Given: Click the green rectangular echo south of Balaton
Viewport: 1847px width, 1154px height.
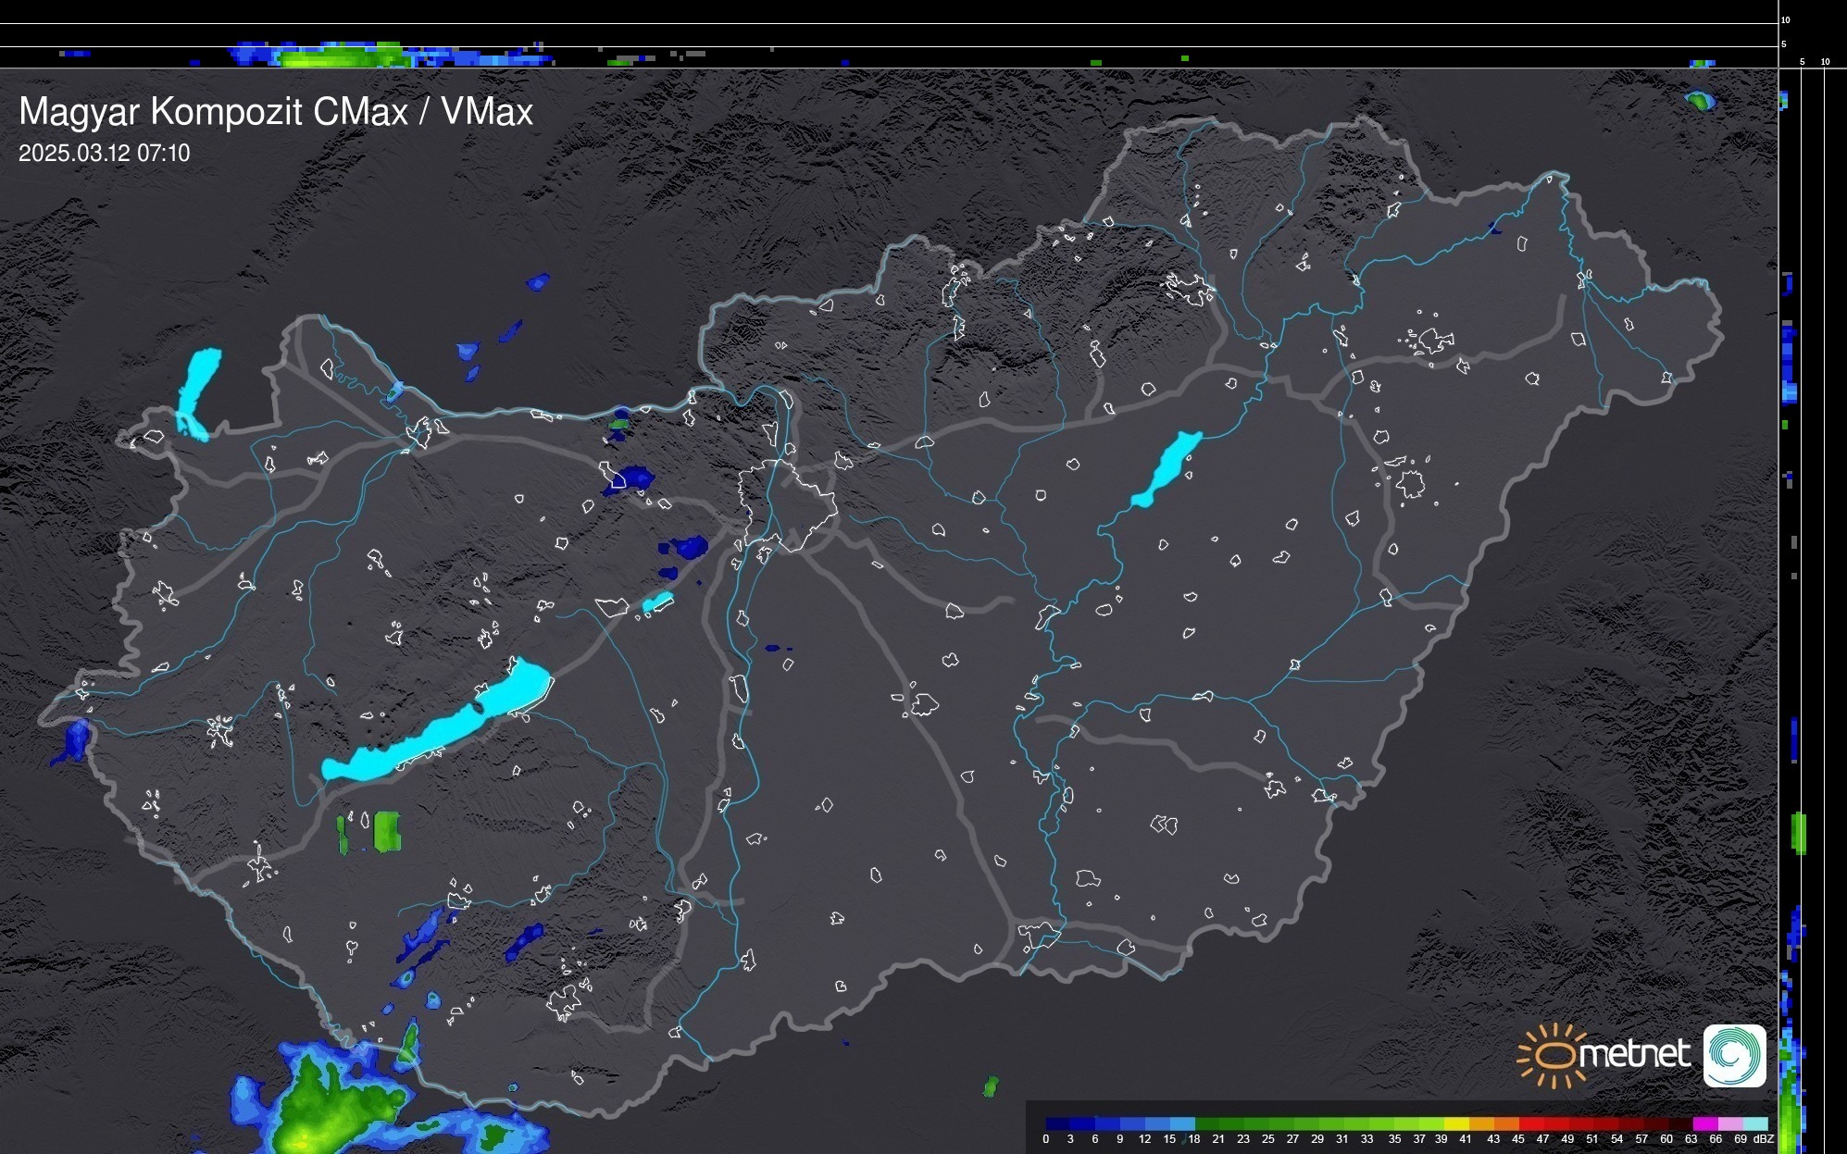Looking at the screenshot, I should pyautogui.click(x=387, y=831).
